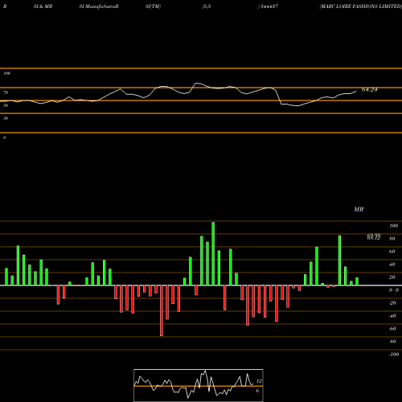Click the longest red histogram bar

162,310
